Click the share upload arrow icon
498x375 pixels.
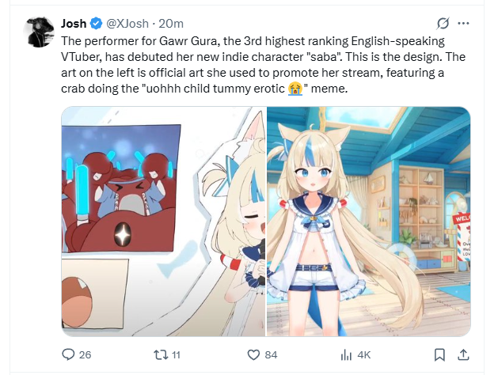[463, 354]
